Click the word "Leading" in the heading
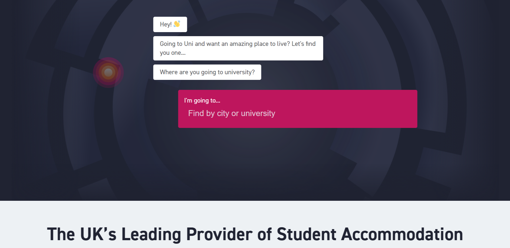 tap(151, 234)
